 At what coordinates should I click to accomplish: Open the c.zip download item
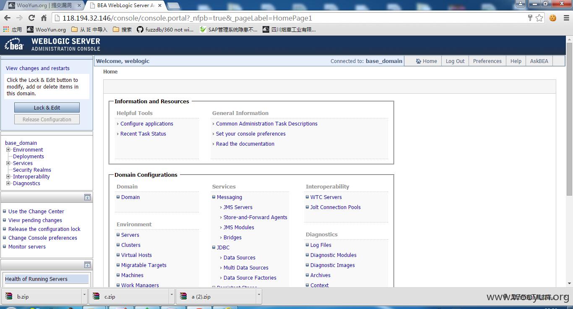tap(129, 296)
